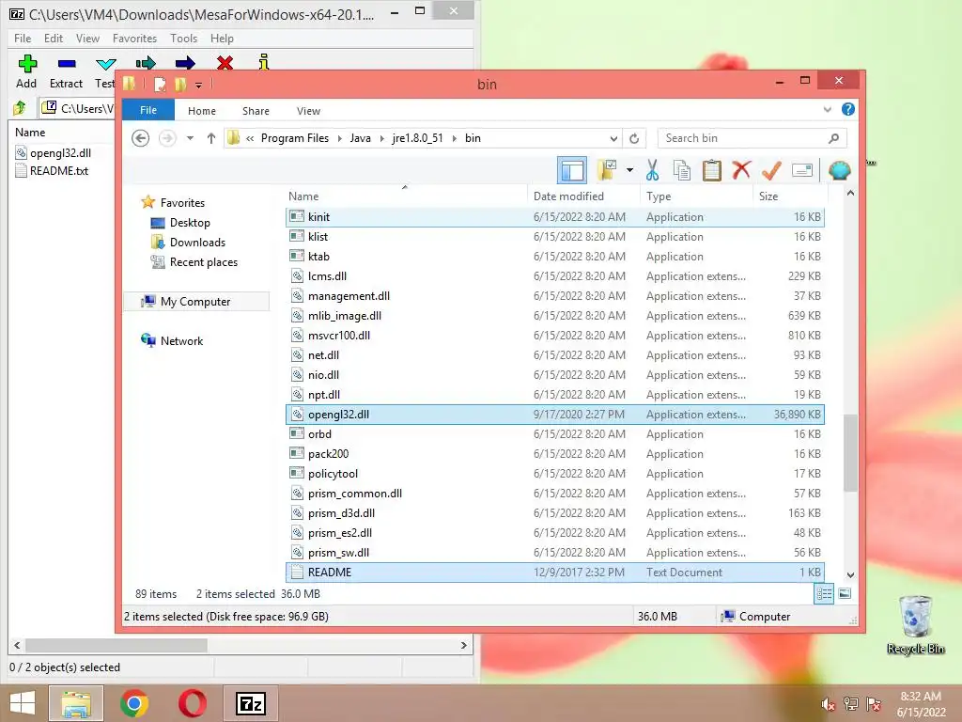Select Network in navigation pane

181,340
